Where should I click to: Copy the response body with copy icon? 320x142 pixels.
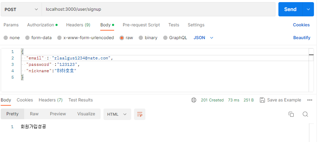(x=291, y=114)
